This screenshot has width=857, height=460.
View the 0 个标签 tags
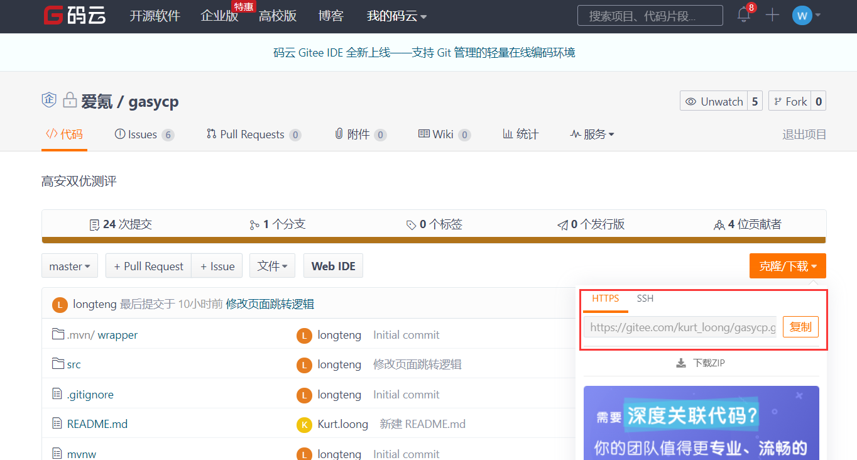pos(434,224)
